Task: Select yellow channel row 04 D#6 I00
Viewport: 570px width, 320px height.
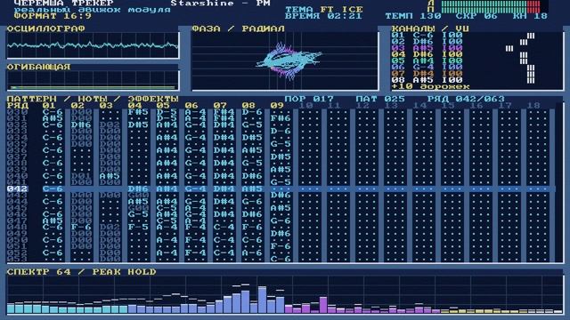Action: 427,54
